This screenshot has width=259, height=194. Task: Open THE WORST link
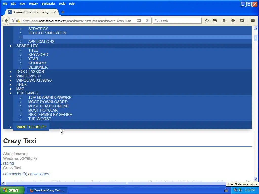40,119
